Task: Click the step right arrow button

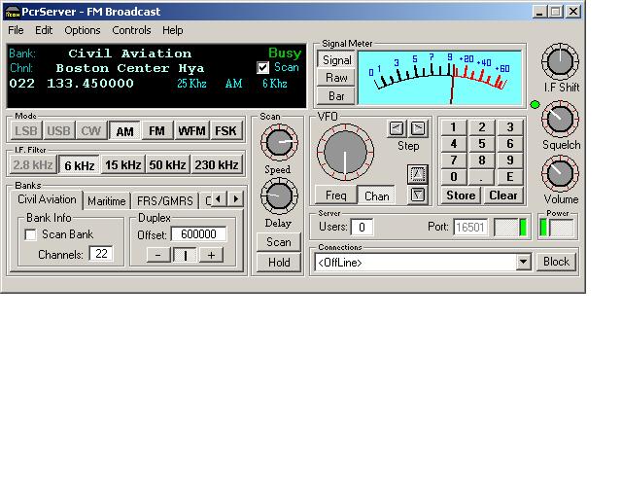Action: click(417, 128)
